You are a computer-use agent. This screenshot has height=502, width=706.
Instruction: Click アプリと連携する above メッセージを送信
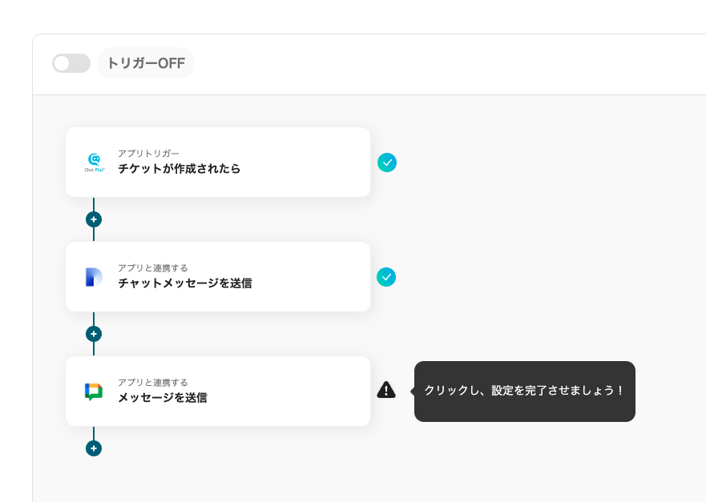(153, 382)
